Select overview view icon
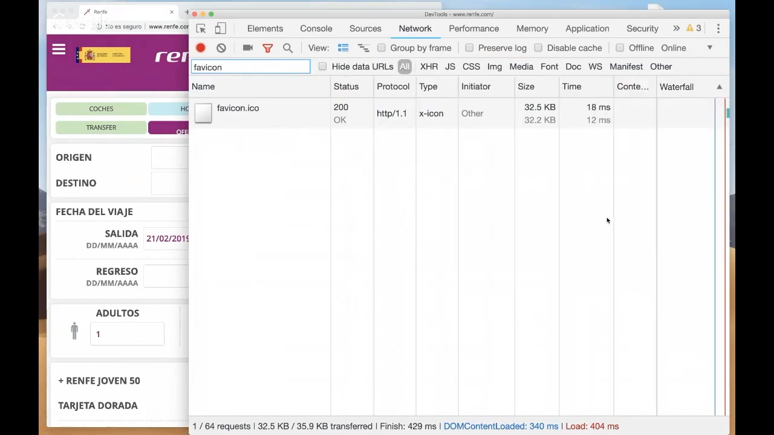 click(x=363, y=48)
